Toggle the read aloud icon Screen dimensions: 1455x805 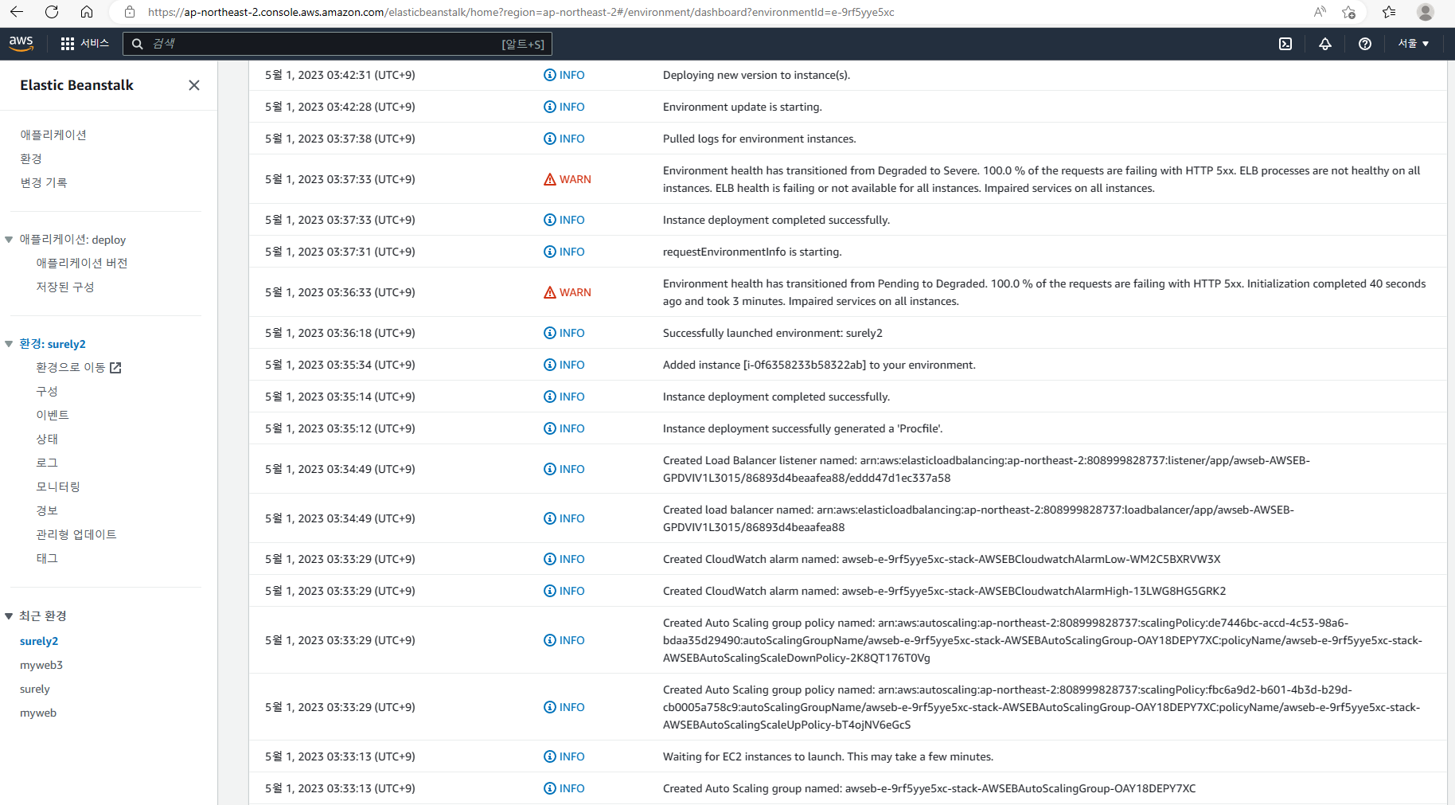(x=1320, y=12)
